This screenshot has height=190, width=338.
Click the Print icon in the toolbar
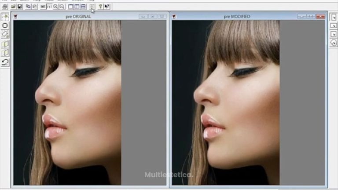click(x=5, y=7)
